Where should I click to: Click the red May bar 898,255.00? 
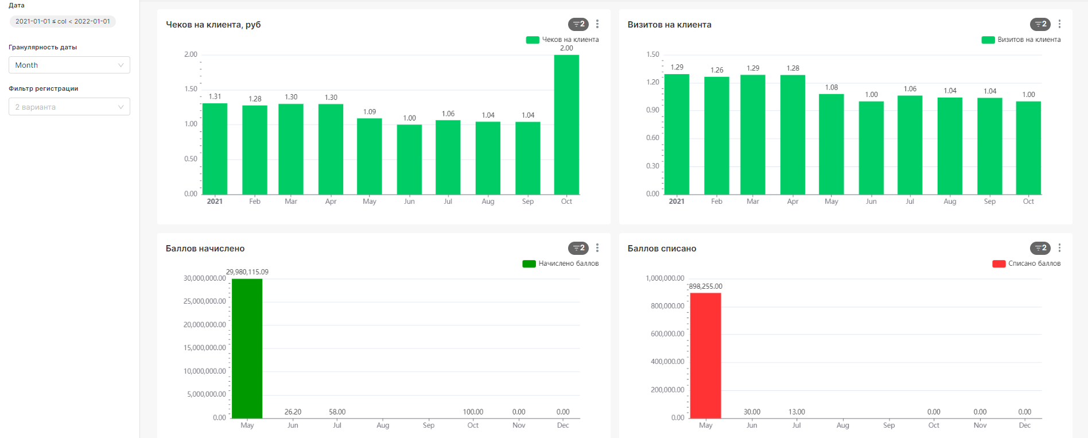(x=705, y=355)
